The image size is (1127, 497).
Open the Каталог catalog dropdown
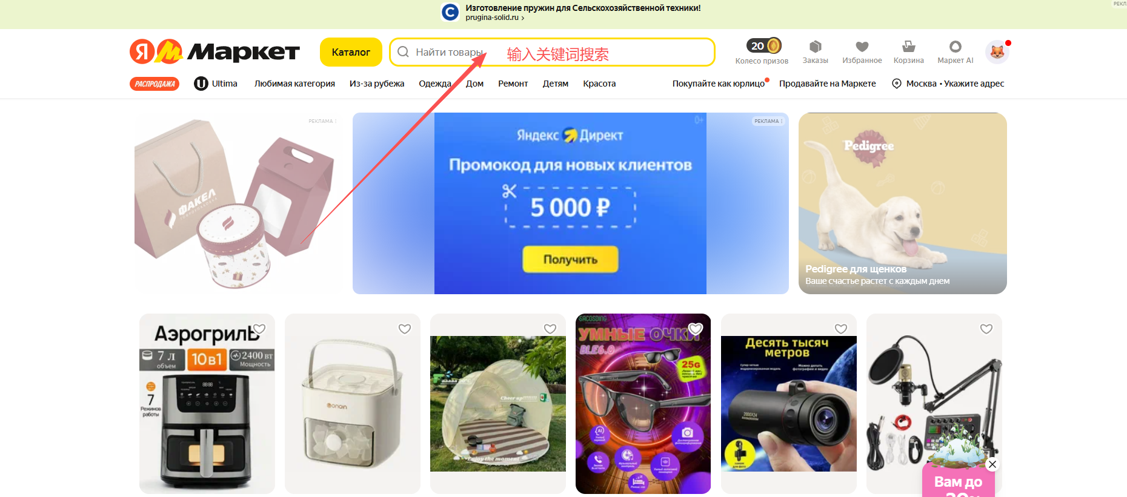point(351,52)
